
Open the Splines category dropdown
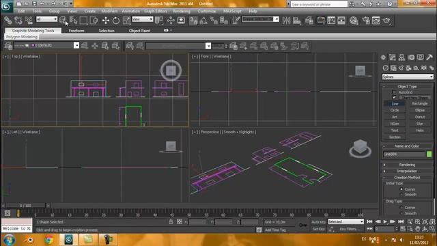pyautogui.click(x=408, y=77)
